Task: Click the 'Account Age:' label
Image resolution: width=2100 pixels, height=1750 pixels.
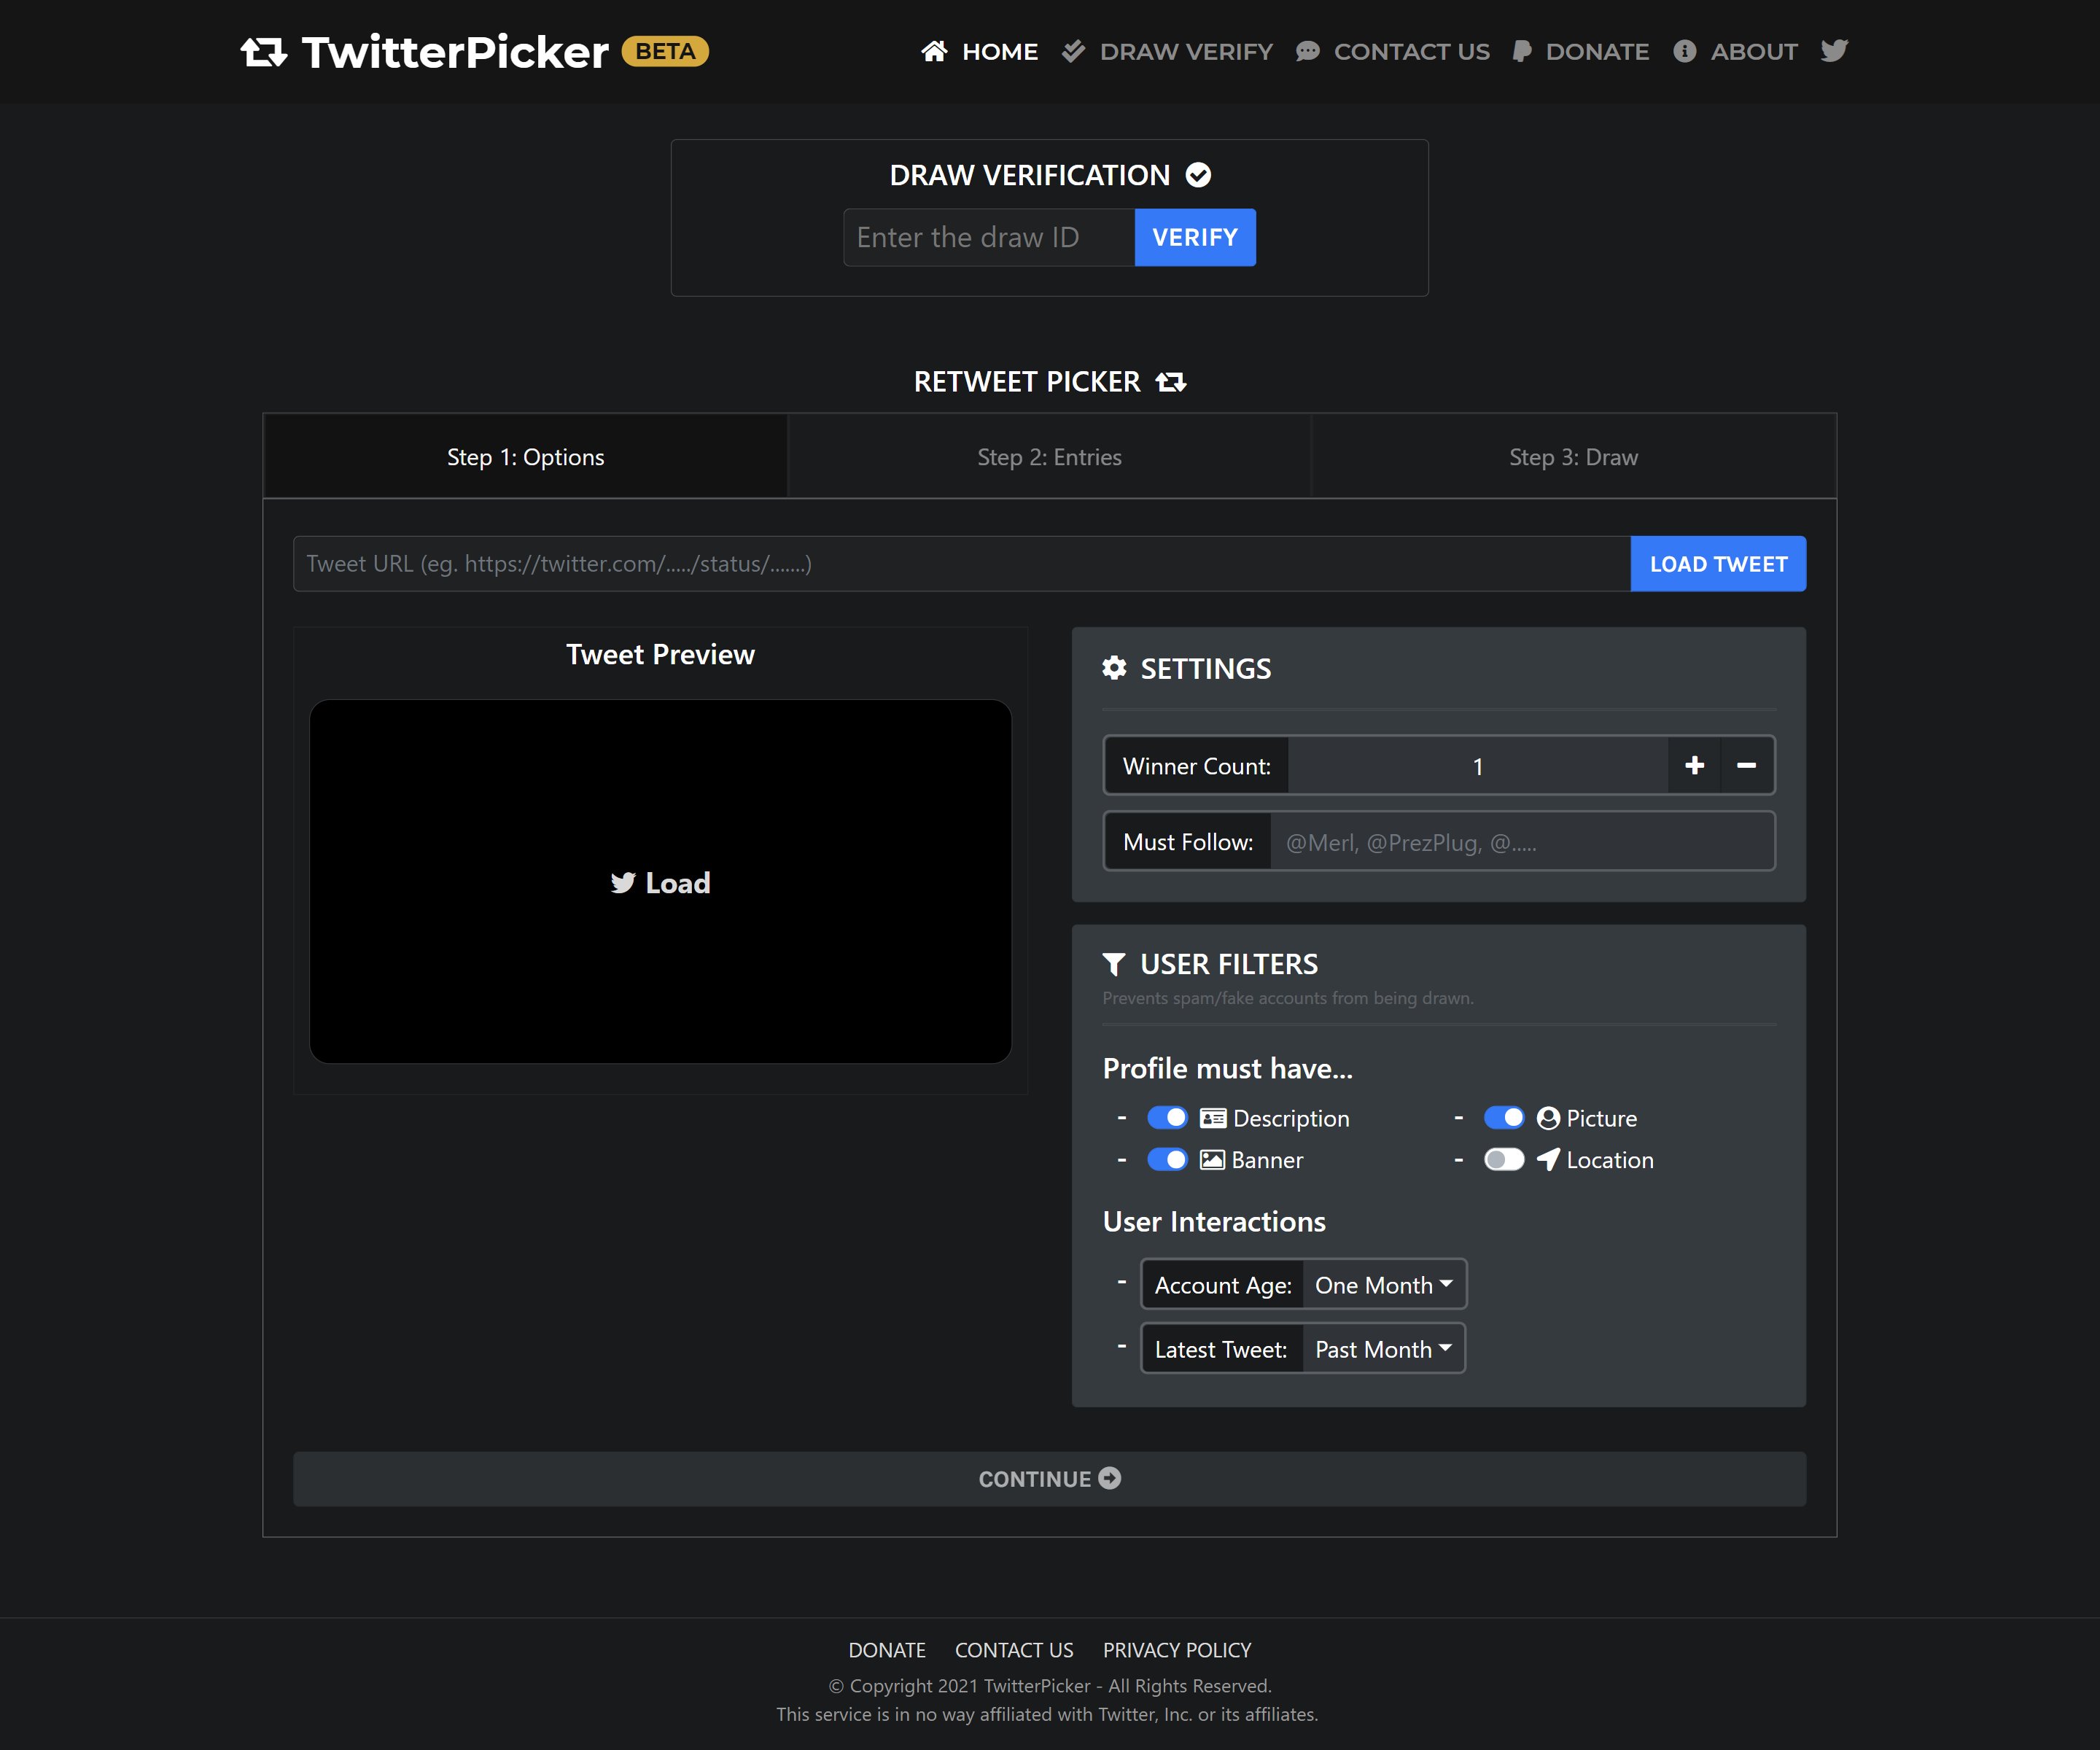Action: [1223, 1285]
